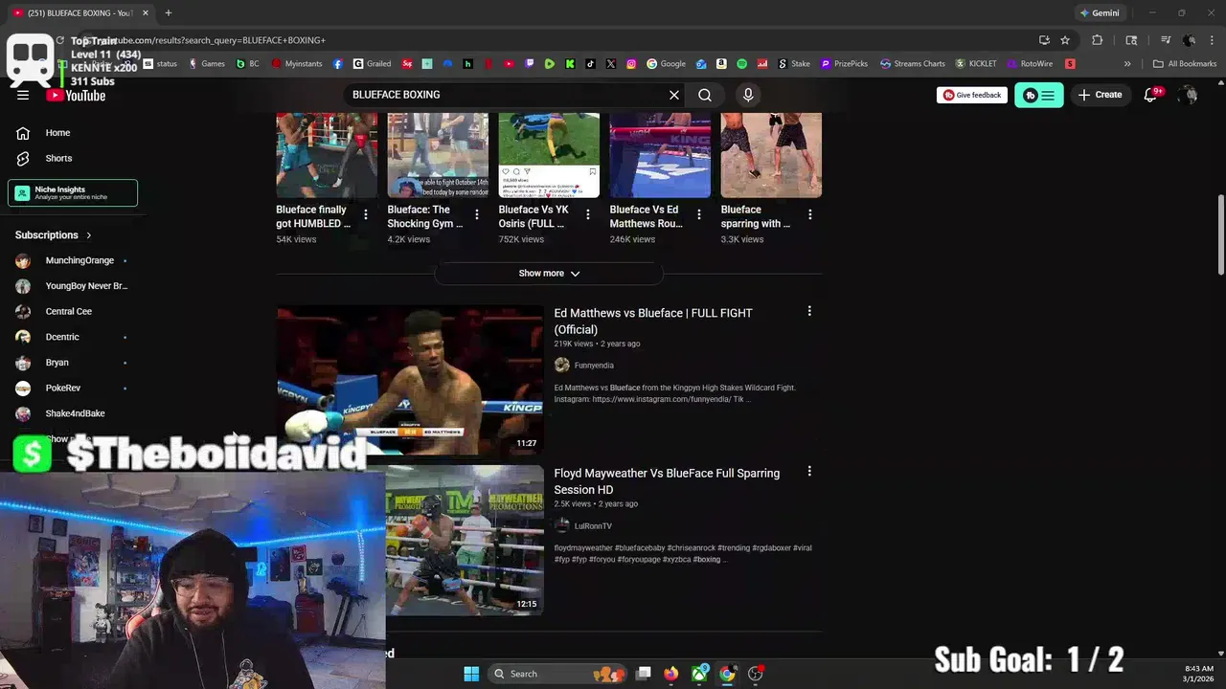The width and height of the screenshot is (1226, 689).
Task: Open options for 'Blueface Vs YK Osiris' short
Action: coord(588,215)
